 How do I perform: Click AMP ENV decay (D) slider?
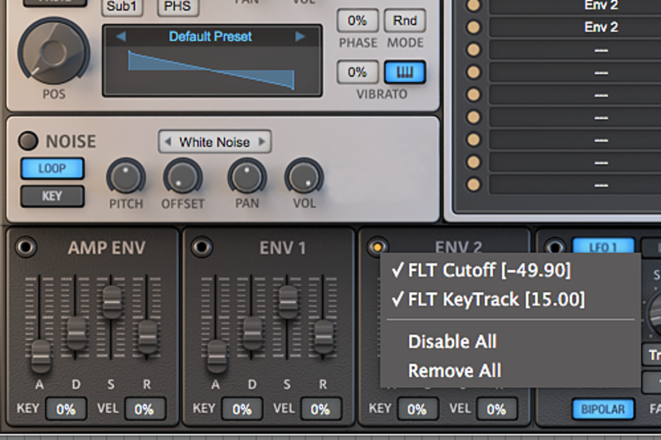click(x=76, y=333)
